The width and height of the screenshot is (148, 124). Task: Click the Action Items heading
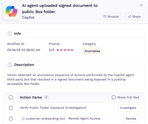31,97
